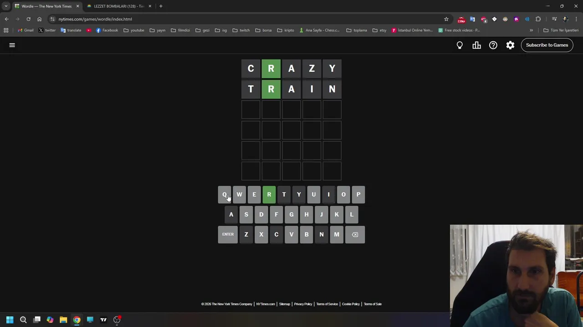Open a new browser tab
Viewport: 583px width, 327px height.
pos(161,6)
